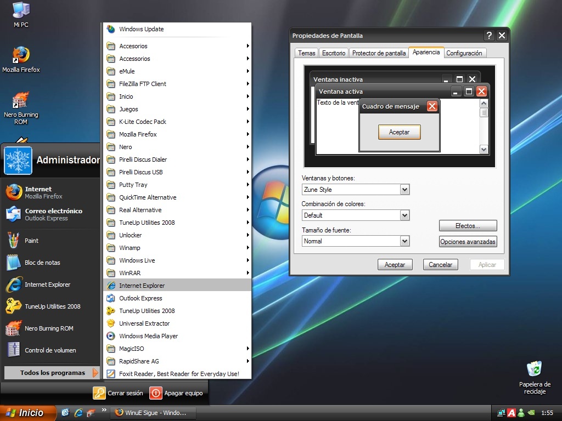
Task: Open the Juegos program folder
Action: tap(177, 109)
